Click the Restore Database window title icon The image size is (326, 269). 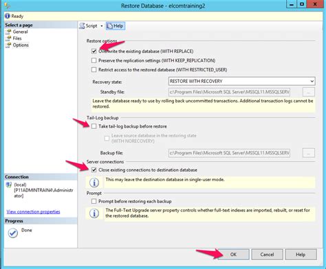(x=7, y=5)
